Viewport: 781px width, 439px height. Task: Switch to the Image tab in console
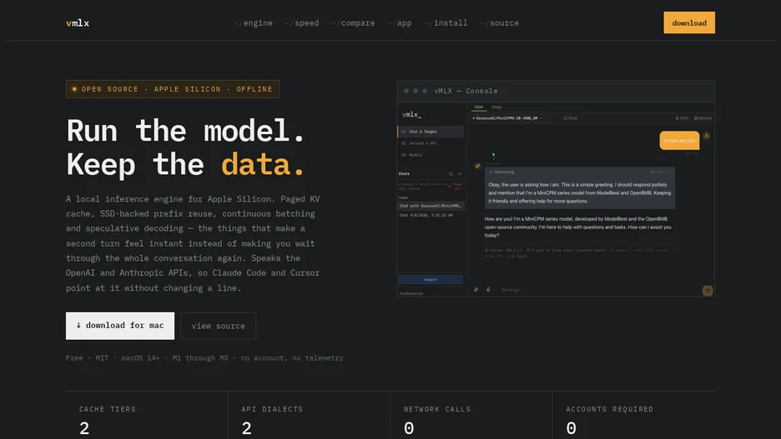tap(496, 107)
